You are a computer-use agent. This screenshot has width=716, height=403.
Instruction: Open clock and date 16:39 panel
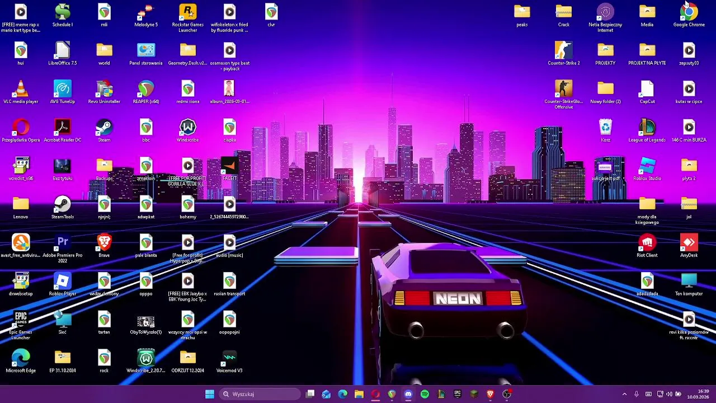pyautogui.click(x=698, y=394)
